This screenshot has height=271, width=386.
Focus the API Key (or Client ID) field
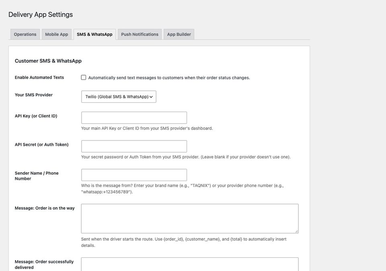pos(134,118)
